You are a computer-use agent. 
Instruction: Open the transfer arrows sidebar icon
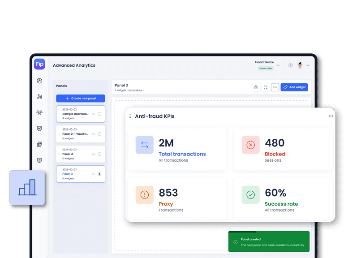(x=39, y=144)
